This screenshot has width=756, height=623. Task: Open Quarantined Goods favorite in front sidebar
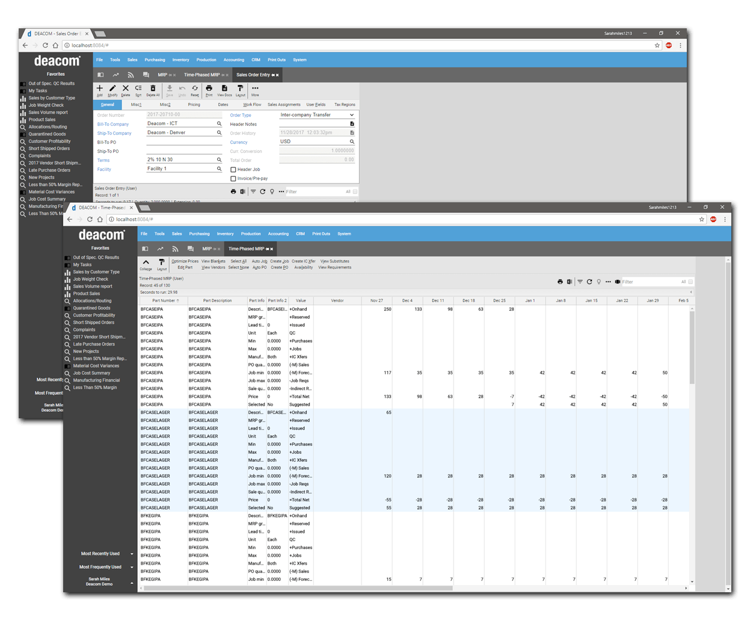pyautogui.click(x=91, y=308)
